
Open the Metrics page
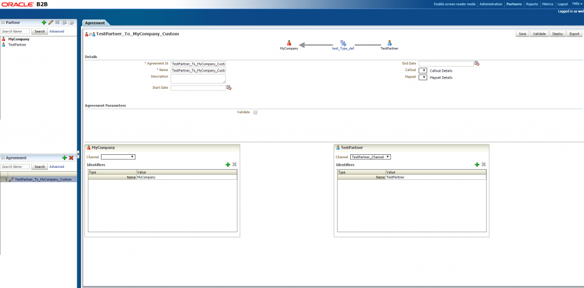[547, 4]
